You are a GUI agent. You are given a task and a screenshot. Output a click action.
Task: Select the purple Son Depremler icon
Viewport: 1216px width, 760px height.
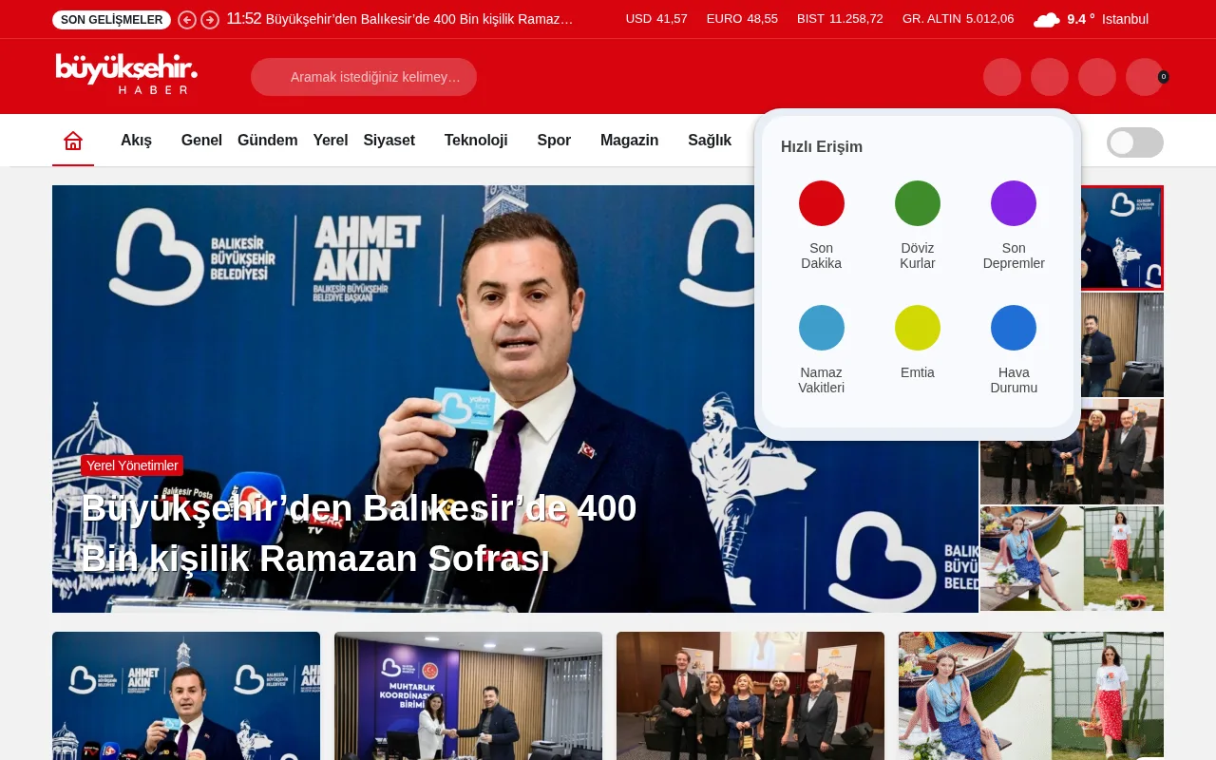[1013, 202]
